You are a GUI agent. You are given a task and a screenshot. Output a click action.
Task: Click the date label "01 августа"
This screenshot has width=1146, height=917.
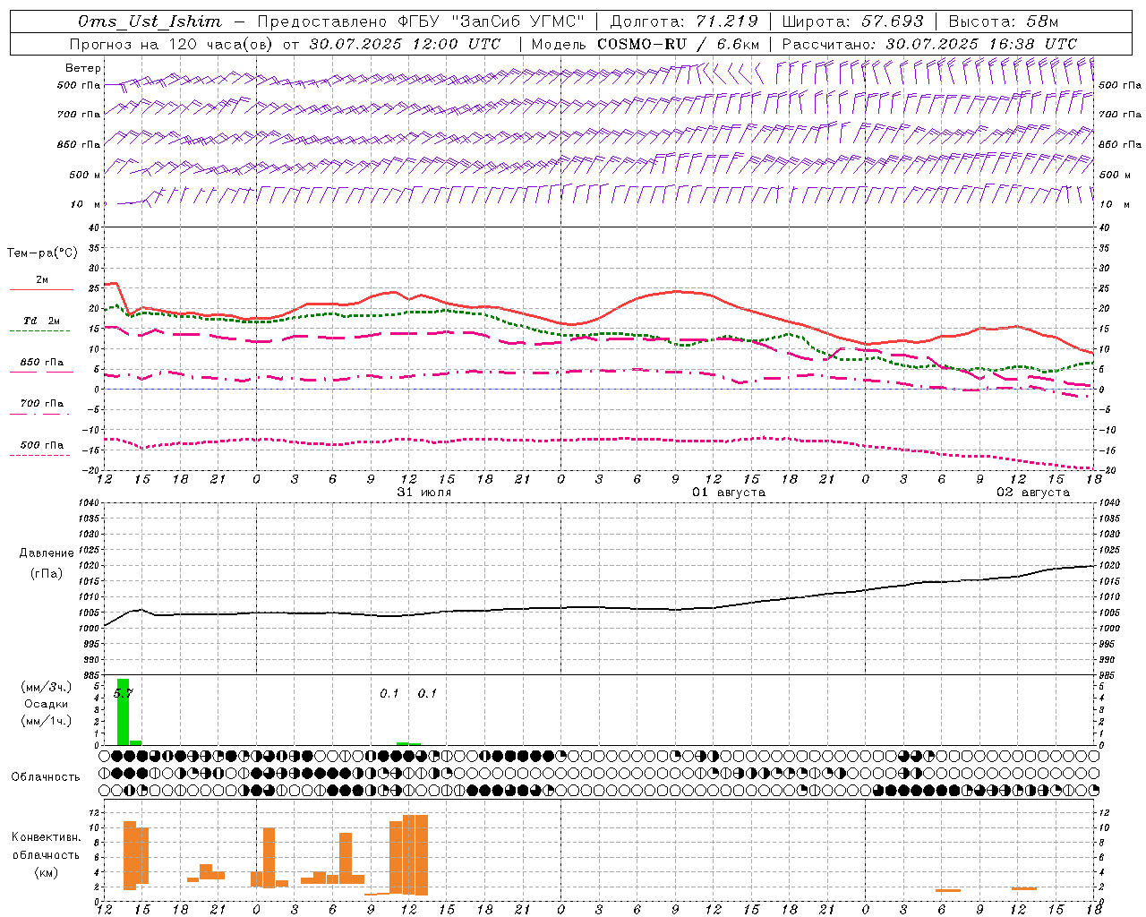(x=729, y=493)
